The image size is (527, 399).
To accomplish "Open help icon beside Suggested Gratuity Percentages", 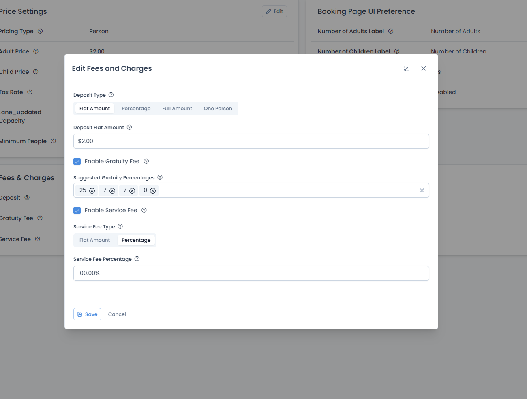I will pyautogui.click(x=160, y=177).
